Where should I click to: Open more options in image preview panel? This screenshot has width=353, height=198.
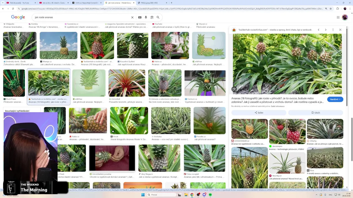[x=333, y=30]
